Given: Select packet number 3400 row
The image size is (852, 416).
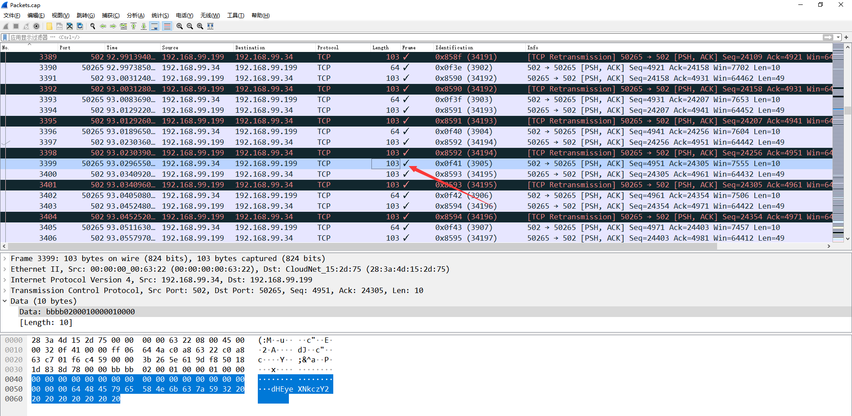Looking at the screenshot, I should tap(416, 174).
